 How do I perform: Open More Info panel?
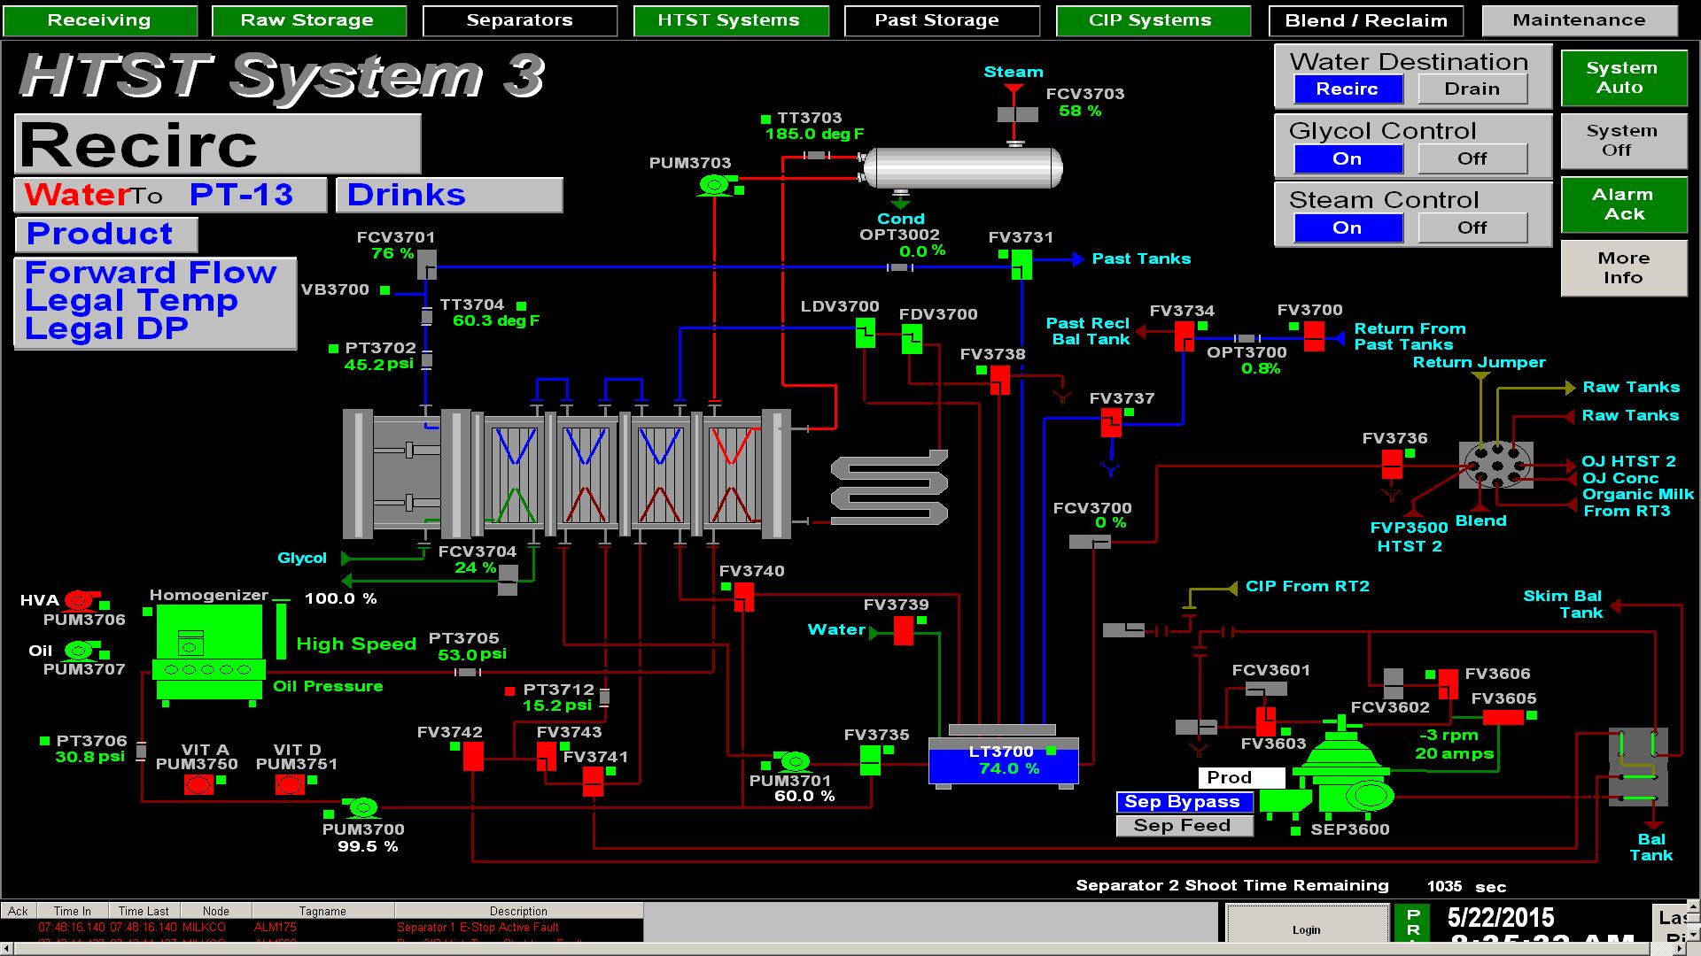[1623, 268]
